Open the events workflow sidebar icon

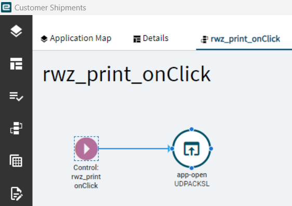click(16, 128)
